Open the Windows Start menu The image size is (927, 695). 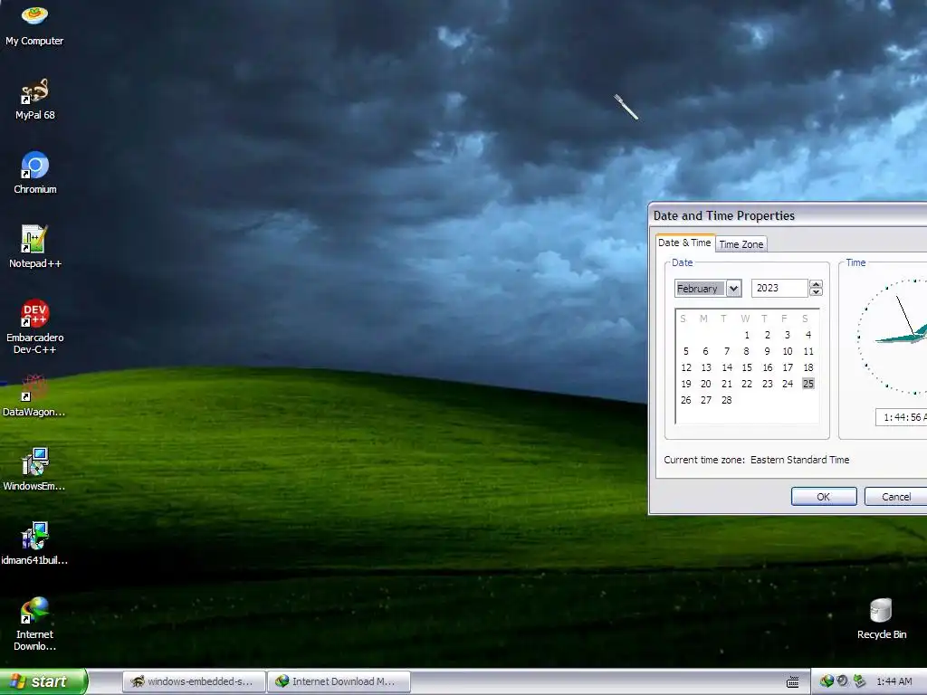point(43,681)
